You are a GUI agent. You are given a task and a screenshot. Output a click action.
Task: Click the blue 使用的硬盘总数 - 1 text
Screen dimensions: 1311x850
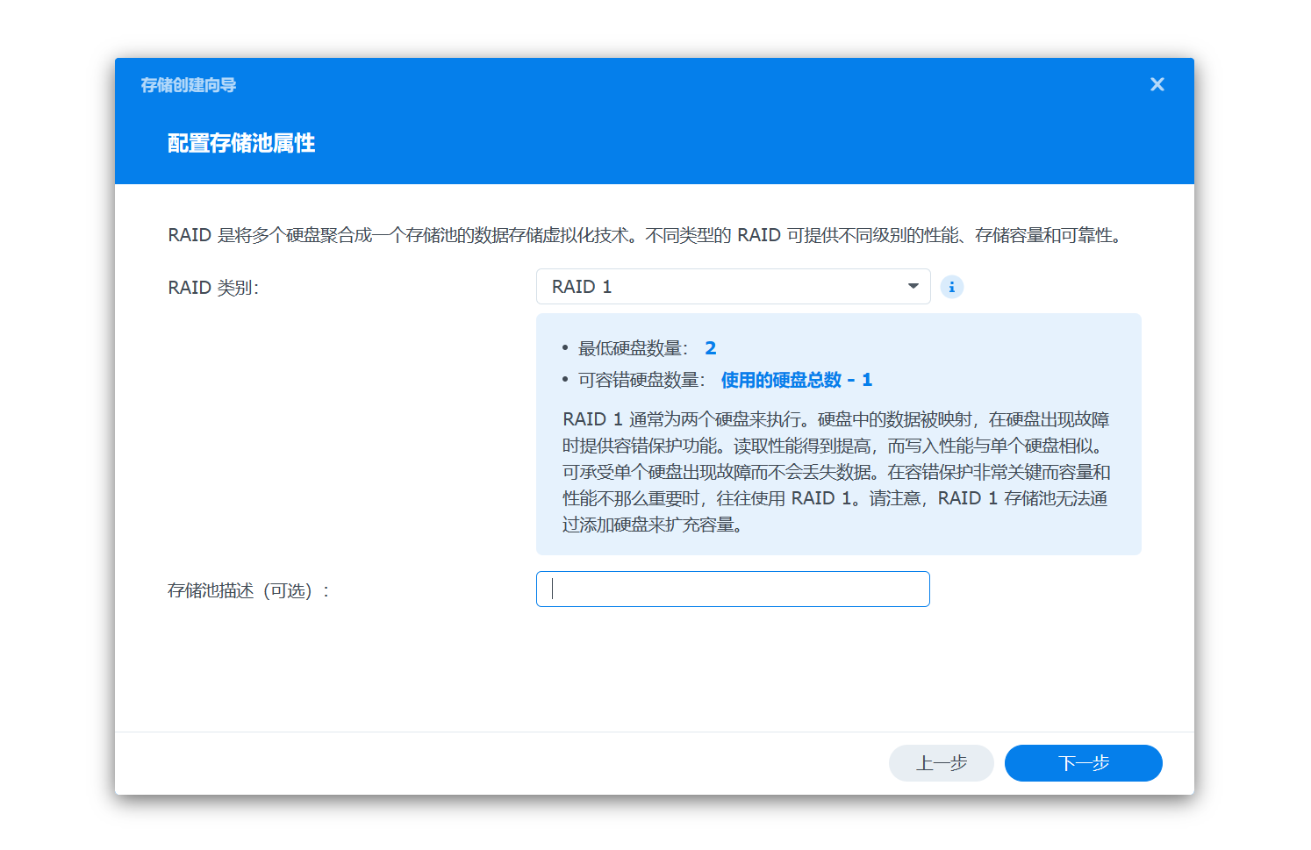pos(797,380)
